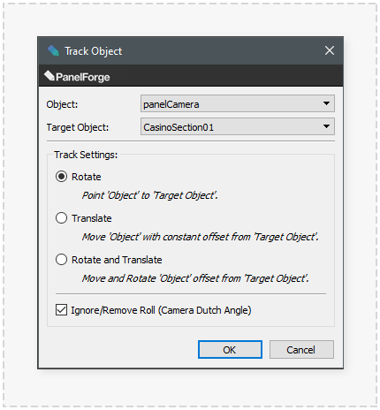This screenshot has height=410, width=380.
Task: Click the Rotate description text
Action: [x=149, y=195]
